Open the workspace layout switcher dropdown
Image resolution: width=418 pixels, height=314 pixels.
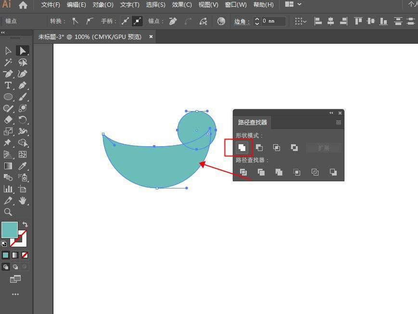293,4
